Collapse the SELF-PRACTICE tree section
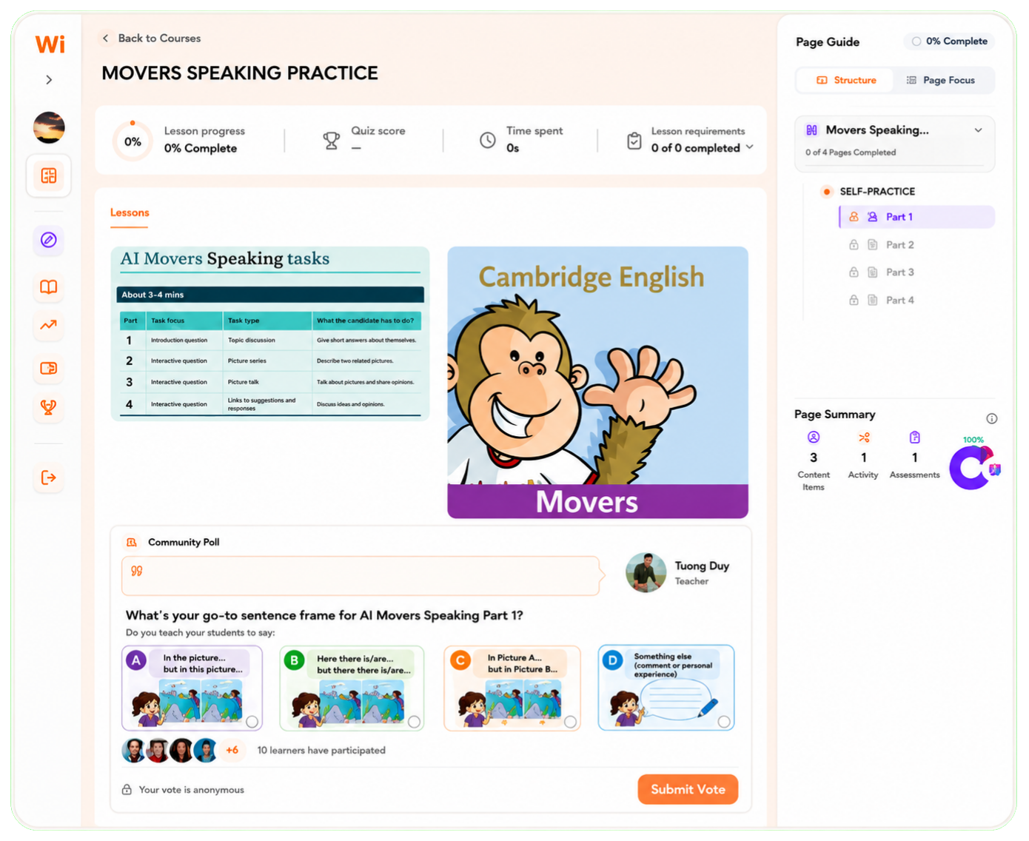The width and height of the screenshot is (1029, 841). coord(827,192)
